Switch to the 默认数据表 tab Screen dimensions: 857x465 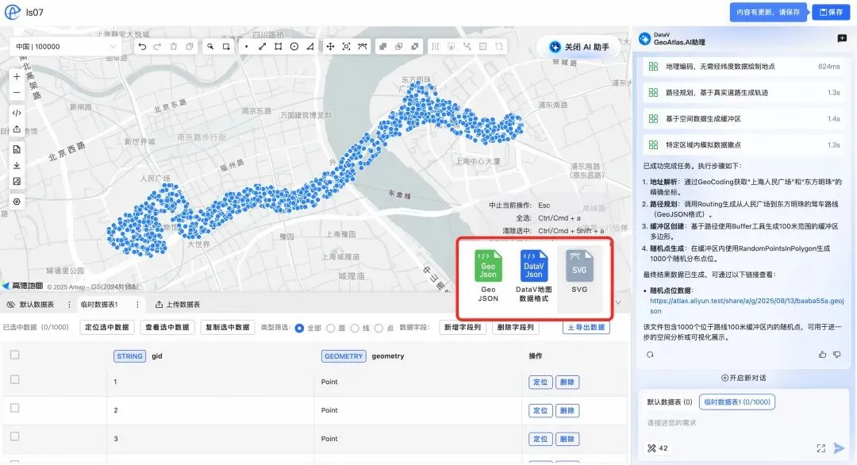[x=37, y=305]
